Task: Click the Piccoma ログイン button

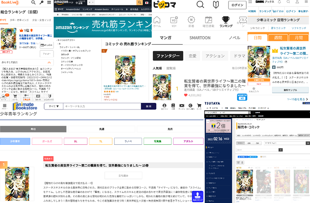Action: (237, 5)
